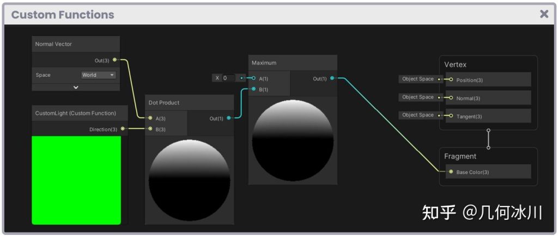Click the Dot Product B(3) input port
The height and width of the screenshot is (236, 558).
click(150, 129)
